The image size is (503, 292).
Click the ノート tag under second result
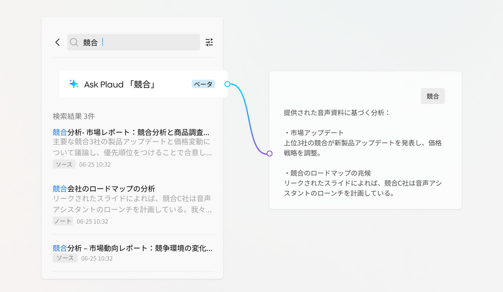tap(63, 221)
